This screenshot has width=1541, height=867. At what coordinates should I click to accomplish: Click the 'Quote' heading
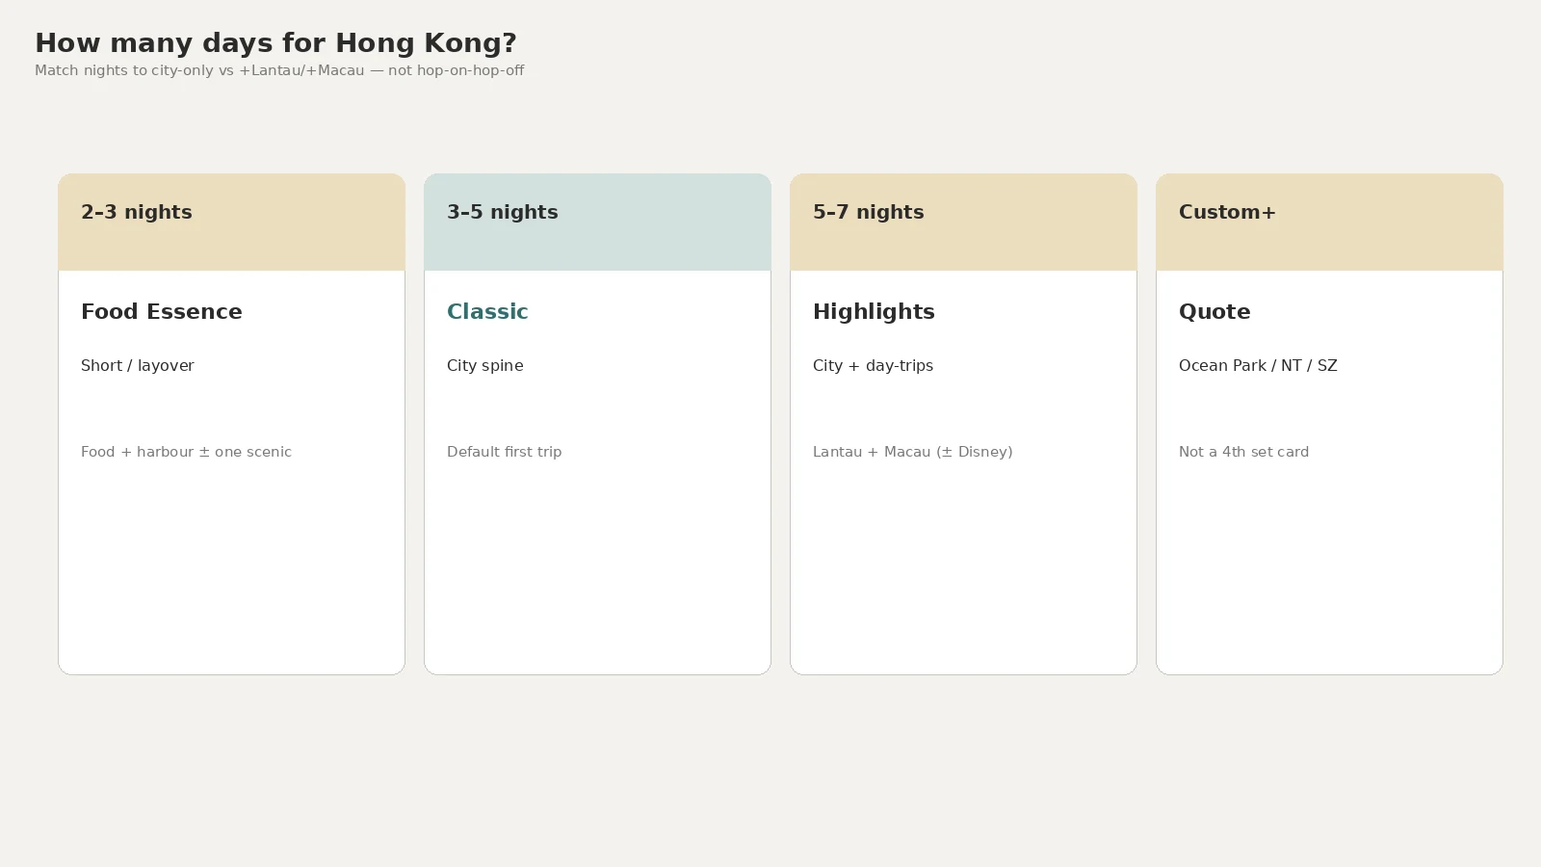[1215, 312]
